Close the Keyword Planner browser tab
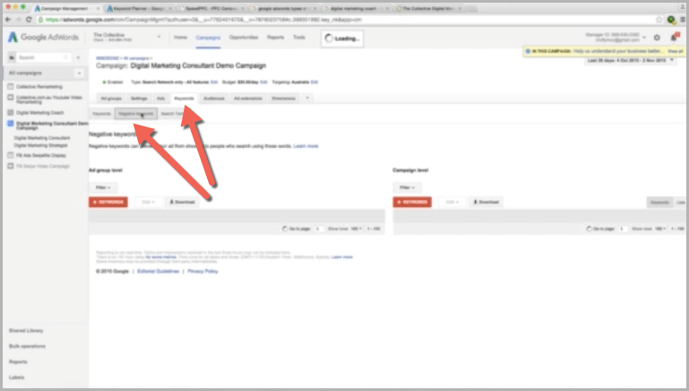The height and width of the screenshot is (391, 689). (x=170, y=8)
